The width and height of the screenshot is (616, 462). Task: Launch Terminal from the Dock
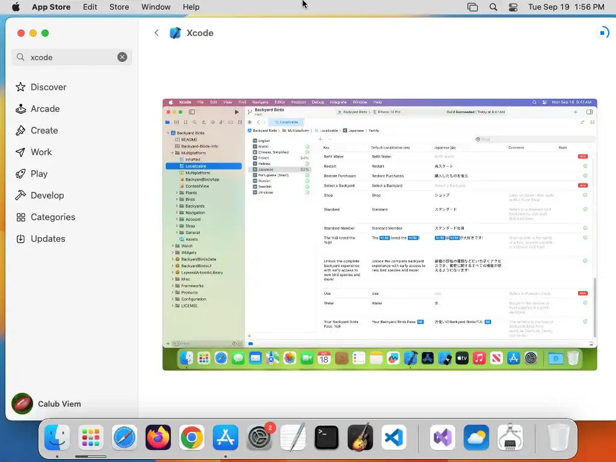(x=327, y=437)
